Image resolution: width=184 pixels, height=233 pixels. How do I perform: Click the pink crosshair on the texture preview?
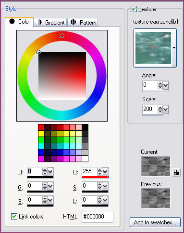(x=153, y=48)
